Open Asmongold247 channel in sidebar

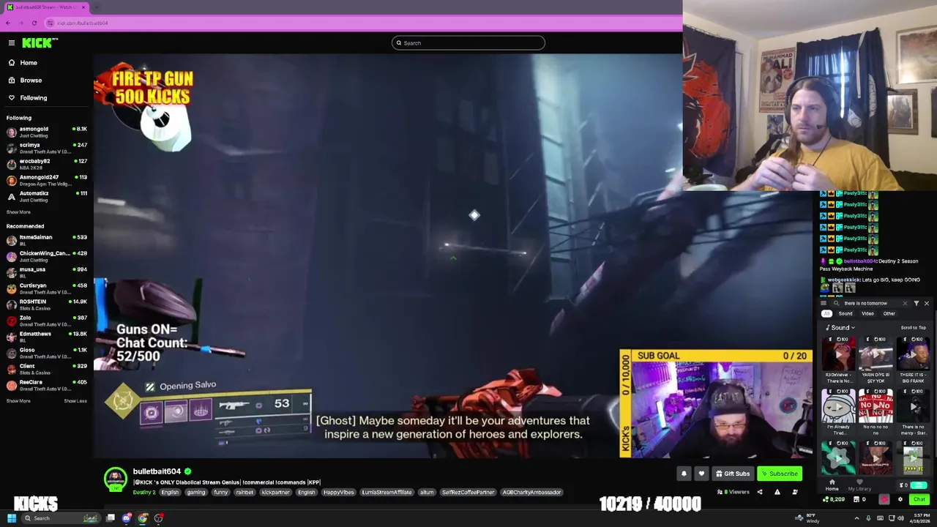[x=47, y=180]
